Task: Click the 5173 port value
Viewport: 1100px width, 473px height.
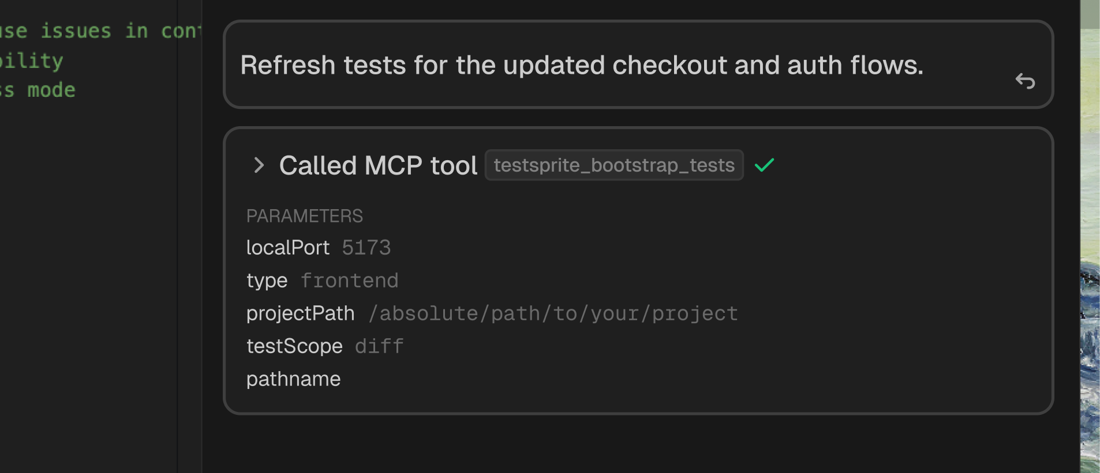Action: coord(366,248)
